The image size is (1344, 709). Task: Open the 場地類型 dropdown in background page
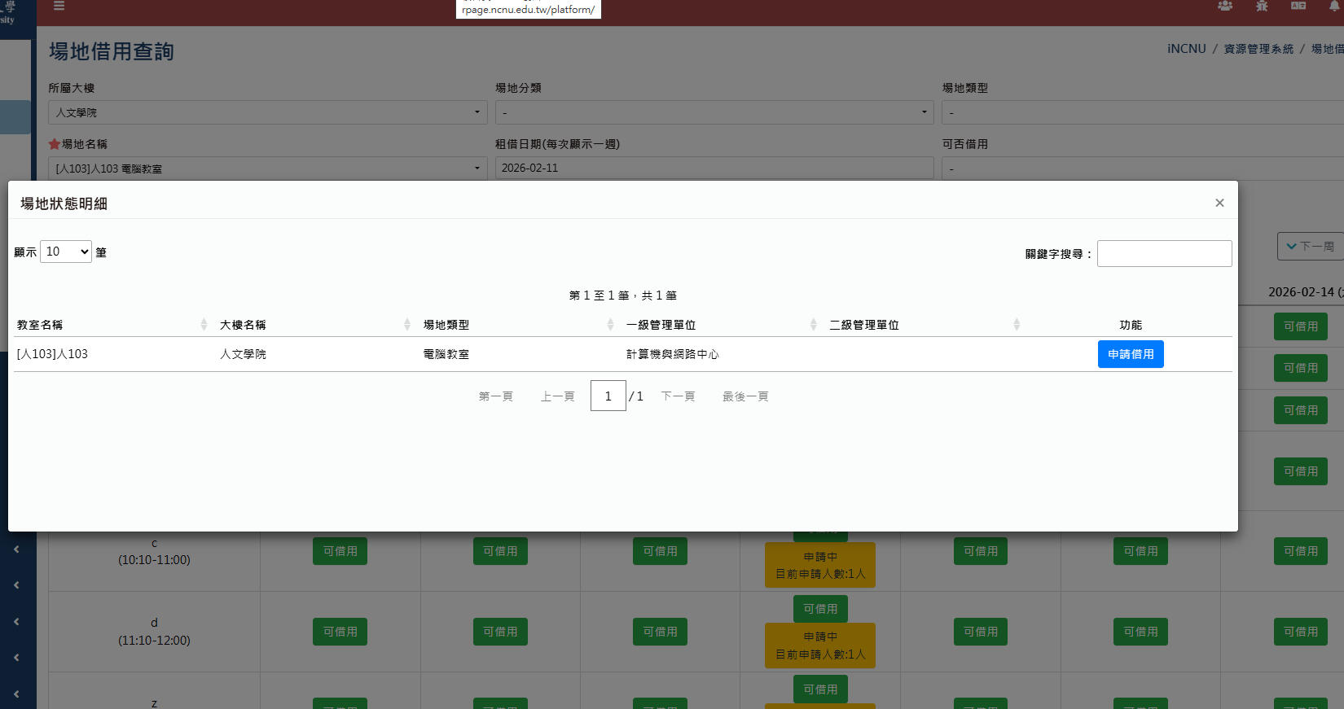(x=1143, y=112)
